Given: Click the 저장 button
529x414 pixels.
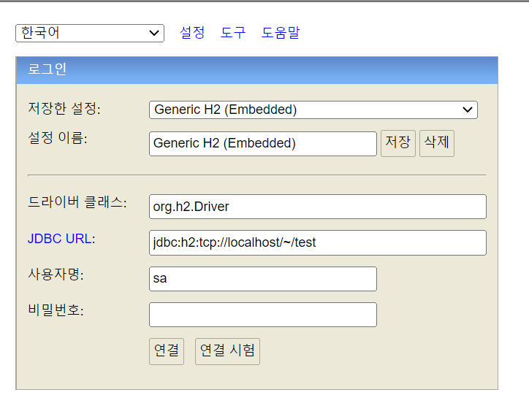Looking at the screenshot, I should pyautogui.click(x=398, y=143).
